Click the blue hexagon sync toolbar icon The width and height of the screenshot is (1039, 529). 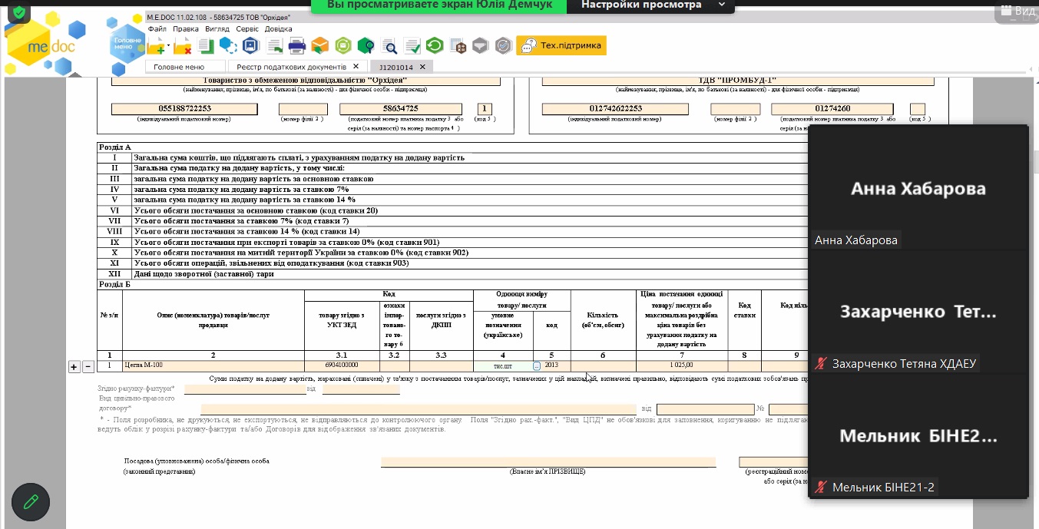228,46
